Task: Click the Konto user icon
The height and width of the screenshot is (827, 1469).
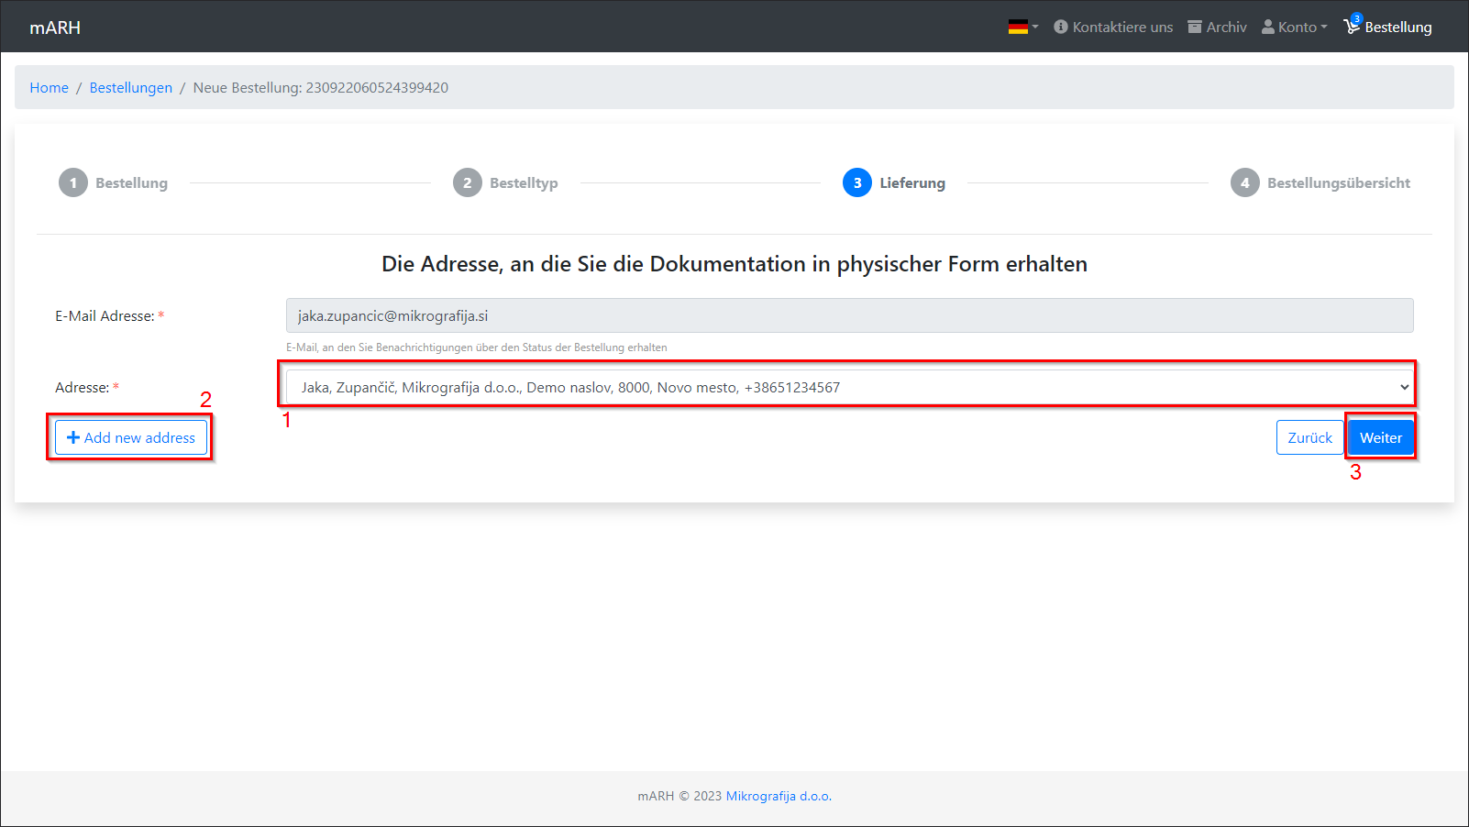Action: [x=1268, y=28]
